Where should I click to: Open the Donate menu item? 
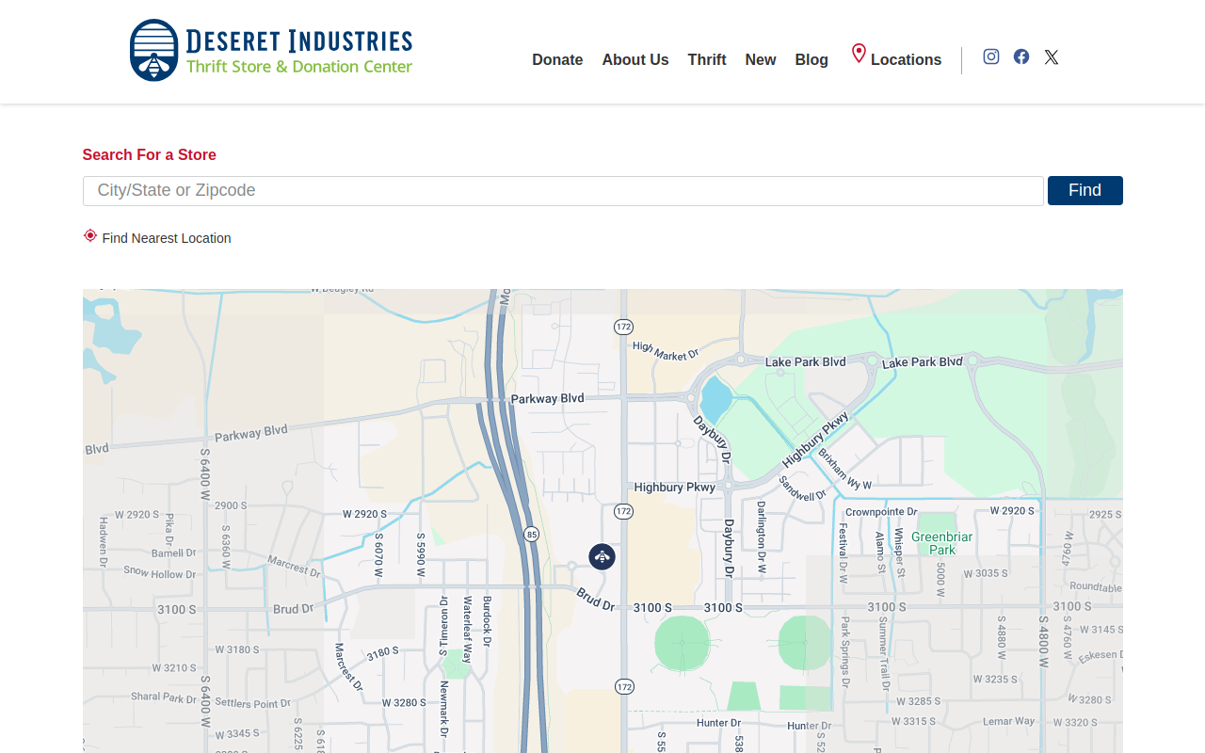click(557, 59)
